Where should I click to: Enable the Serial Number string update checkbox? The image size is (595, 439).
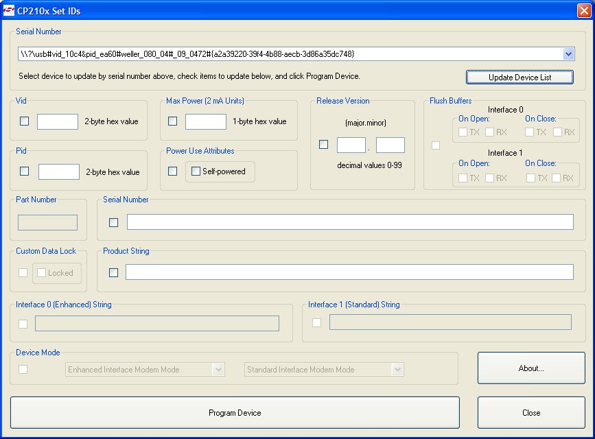point(113,222)
